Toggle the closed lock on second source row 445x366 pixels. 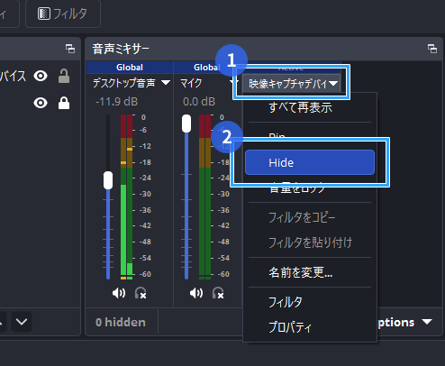[64, 103]
